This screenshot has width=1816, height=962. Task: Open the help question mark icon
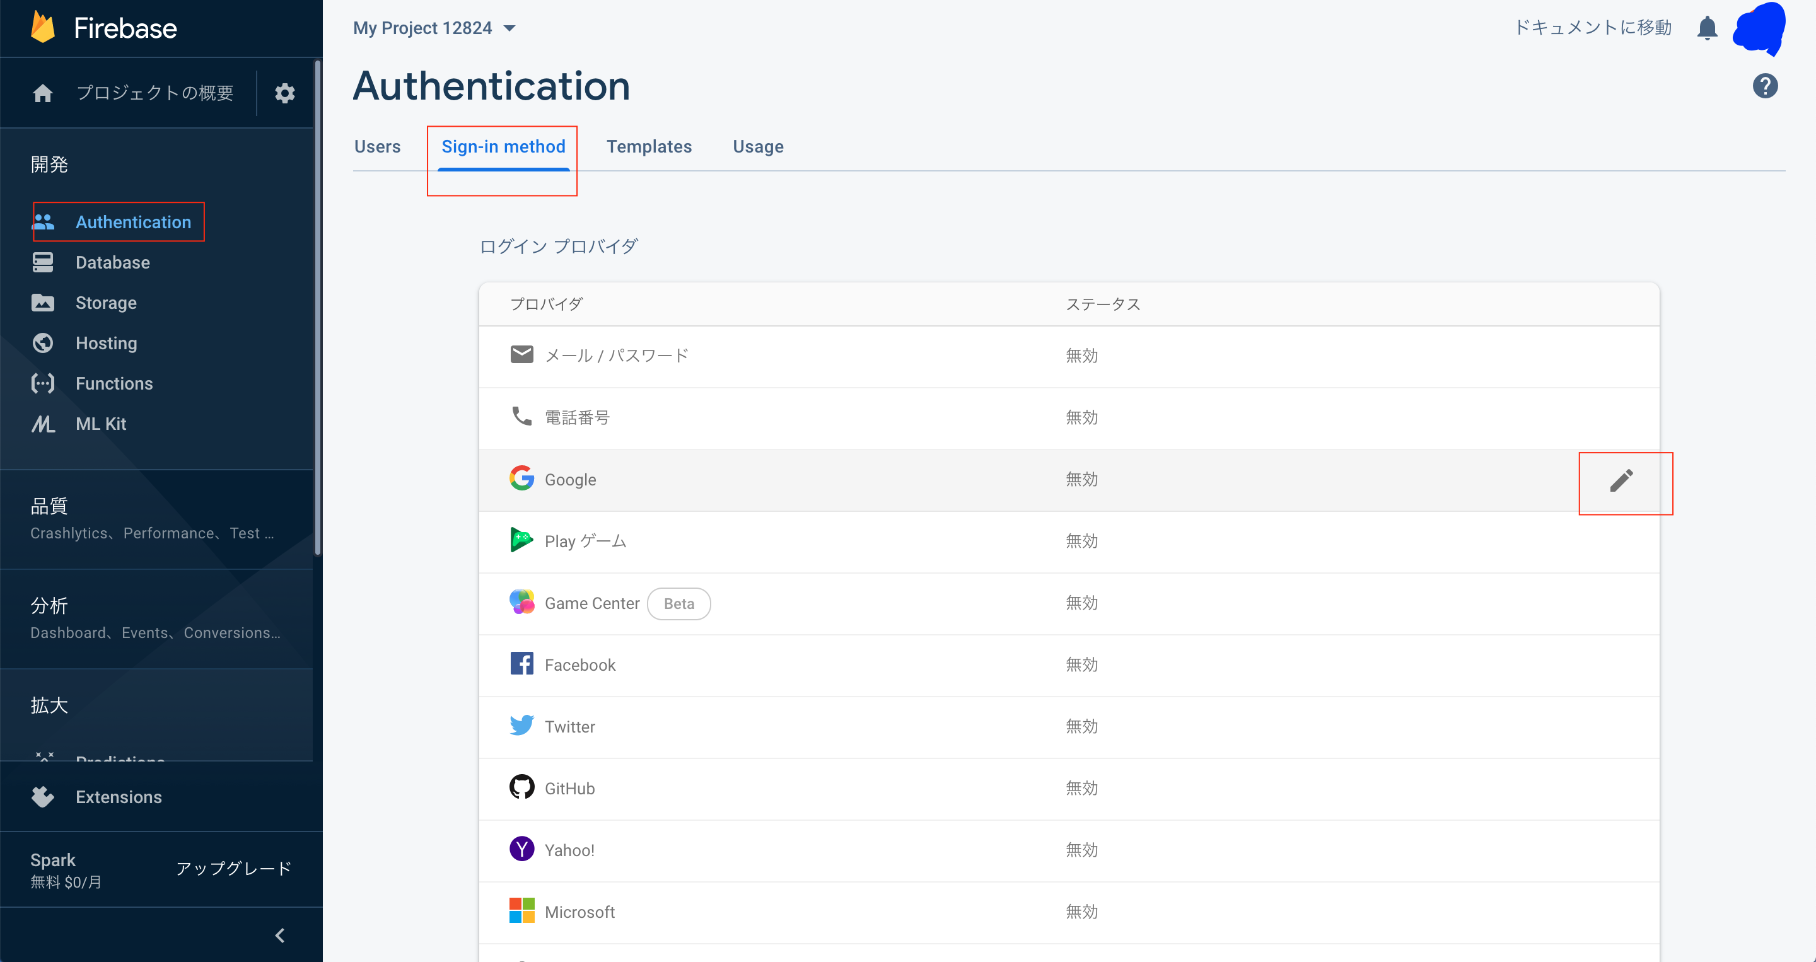click(1764, 86)
